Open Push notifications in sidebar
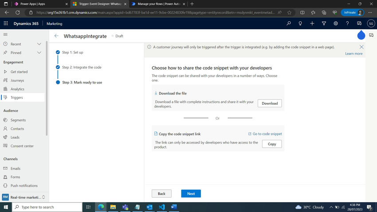Image resolution: width=377 pixels, height=212 pixels. click(24, 185)
